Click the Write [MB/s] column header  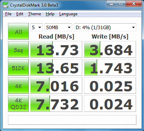pyautogui.click(x=110, y=36)
